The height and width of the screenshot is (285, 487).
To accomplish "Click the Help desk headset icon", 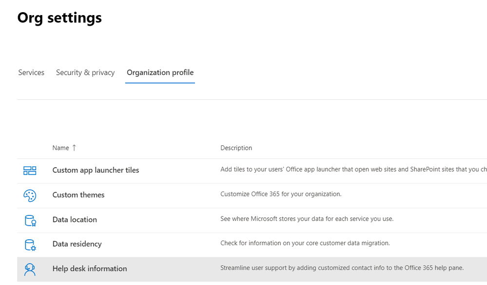I will pos(30,269).
